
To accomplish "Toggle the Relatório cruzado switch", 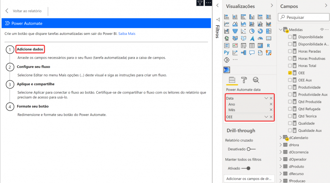I will (x=251, y=149).
